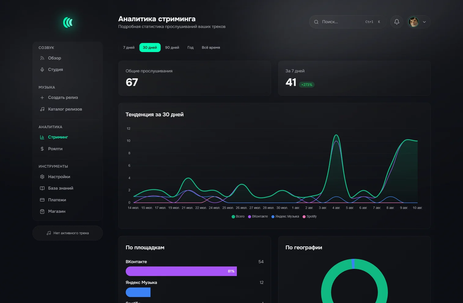Screen dimensions: 463x303
Task: Select the 7 дней period tab
Action: [x=129, y=47]
